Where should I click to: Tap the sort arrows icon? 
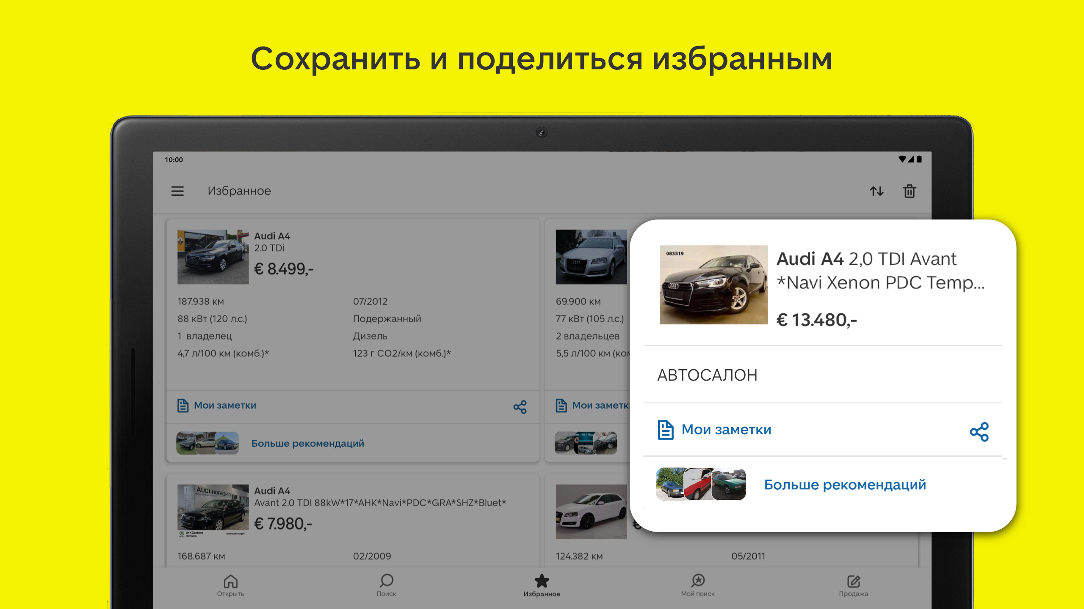tap(877, 191)
